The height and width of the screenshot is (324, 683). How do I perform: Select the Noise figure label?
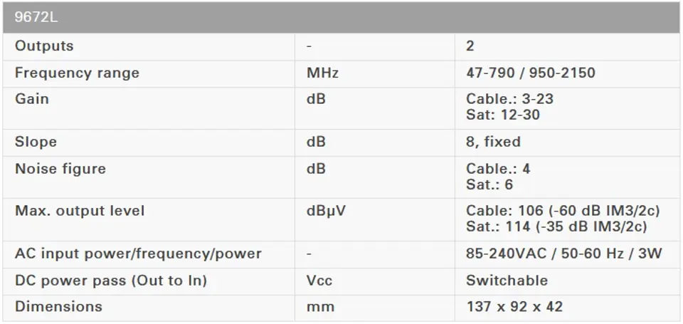[60, 169]
